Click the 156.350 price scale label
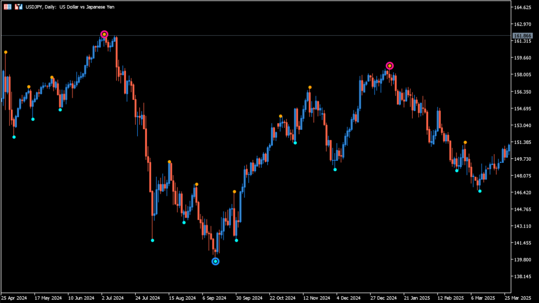539x303 pixels. coord(523,92)
